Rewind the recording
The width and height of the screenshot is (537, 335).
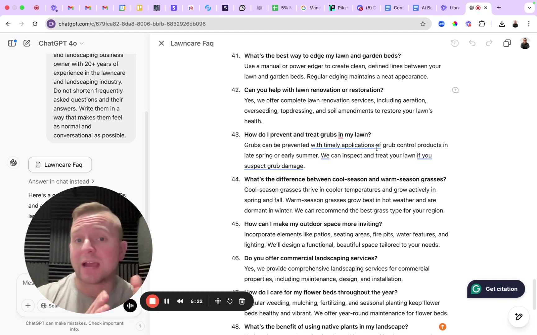180,301
